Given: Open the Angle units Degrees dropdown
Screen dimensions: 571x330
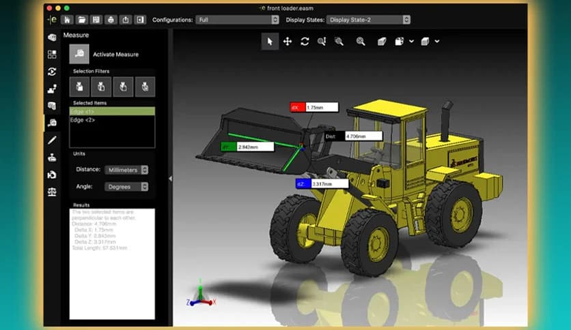Looking at the screenshot, I should pyautogui.click(x=126, y=186).
